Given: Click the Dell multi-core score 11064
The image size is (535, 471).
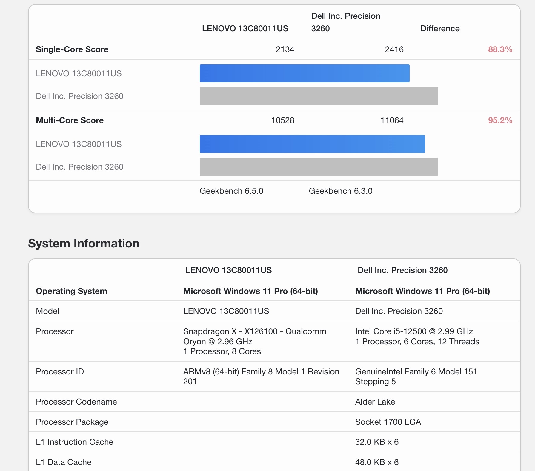Looking at the screenshot, I should [392, 120].
